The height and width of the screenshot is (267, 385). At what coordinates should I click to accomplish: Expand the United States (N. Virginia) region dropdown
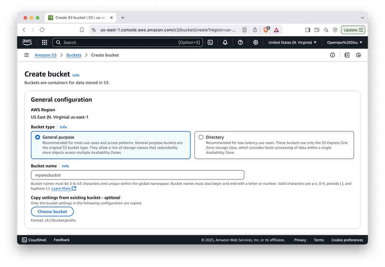(292, 42)
